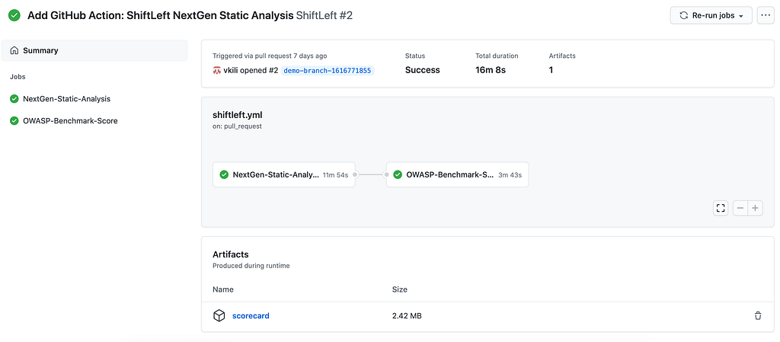Zoom in the workflow graph
Image resolution: width=780 pixels, height=342 pixels.
pos(755,208)
